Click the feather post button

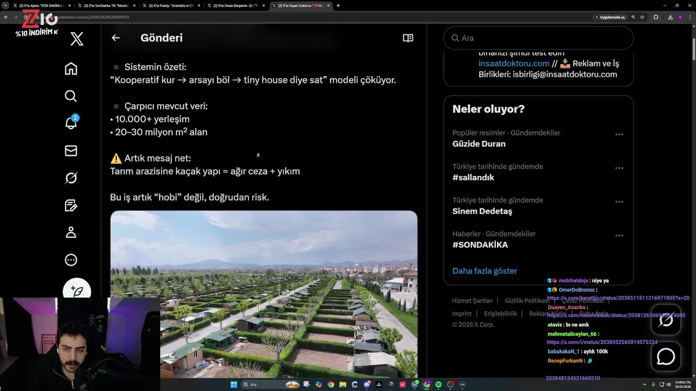tap(77, 291)
